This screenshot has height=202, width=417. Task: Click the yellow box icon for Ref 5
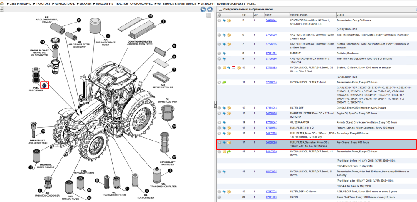[229, 20]
